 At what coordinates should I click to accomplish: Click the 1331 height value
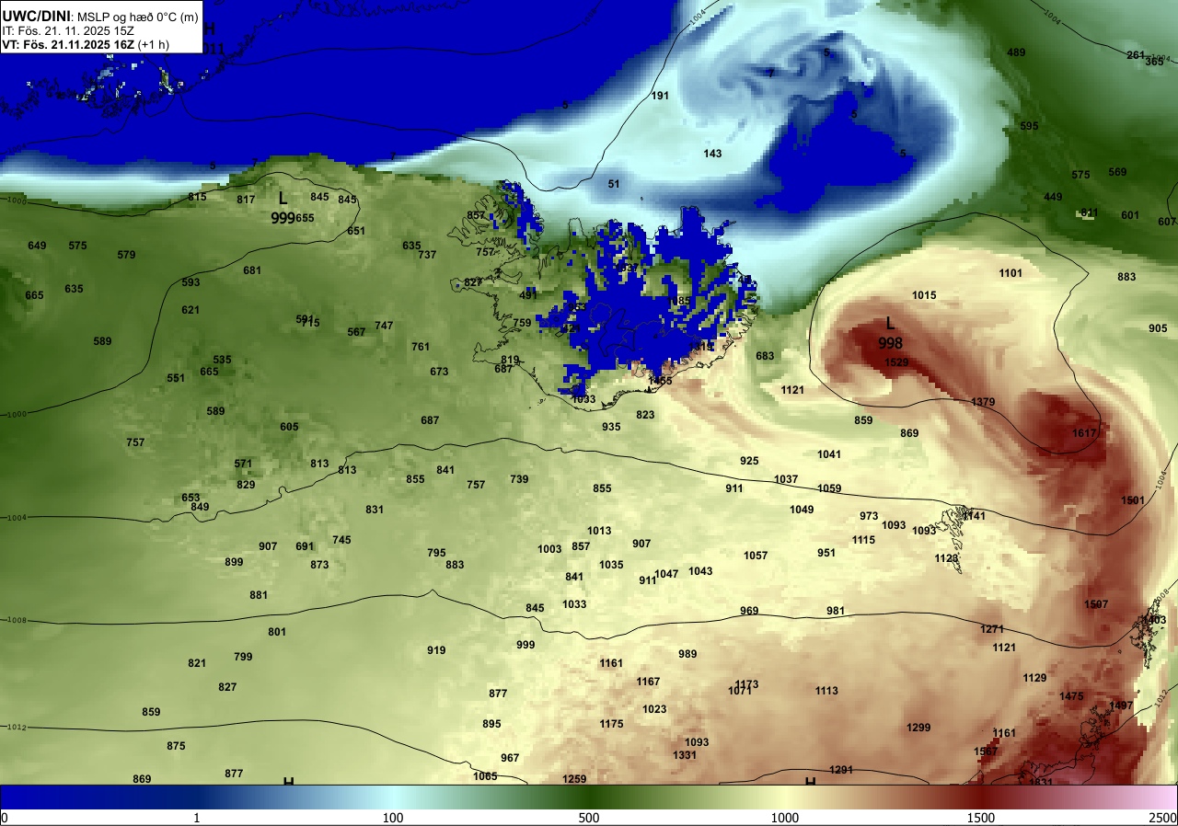click(x=685, y=755)
